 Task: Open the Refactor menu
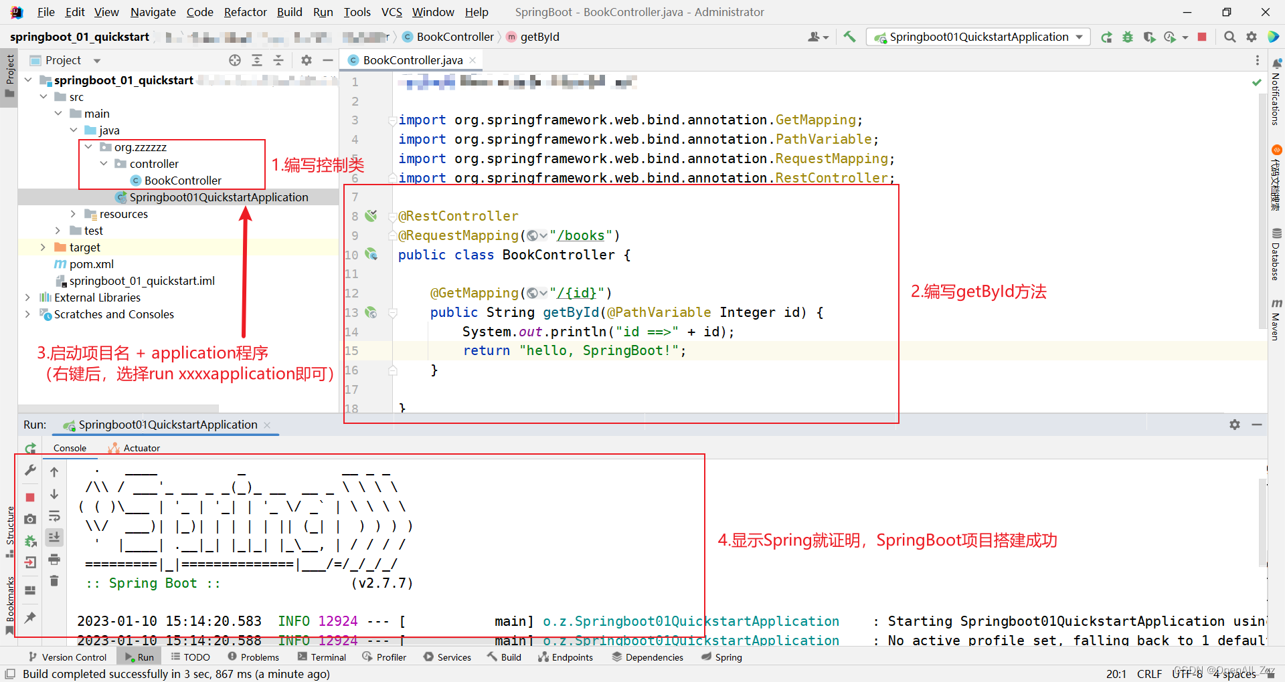point(245,12)
